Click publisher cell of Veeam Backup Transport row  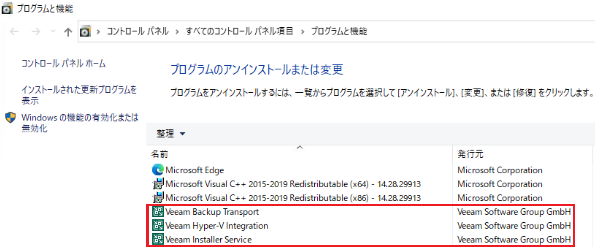pos(514,212)
